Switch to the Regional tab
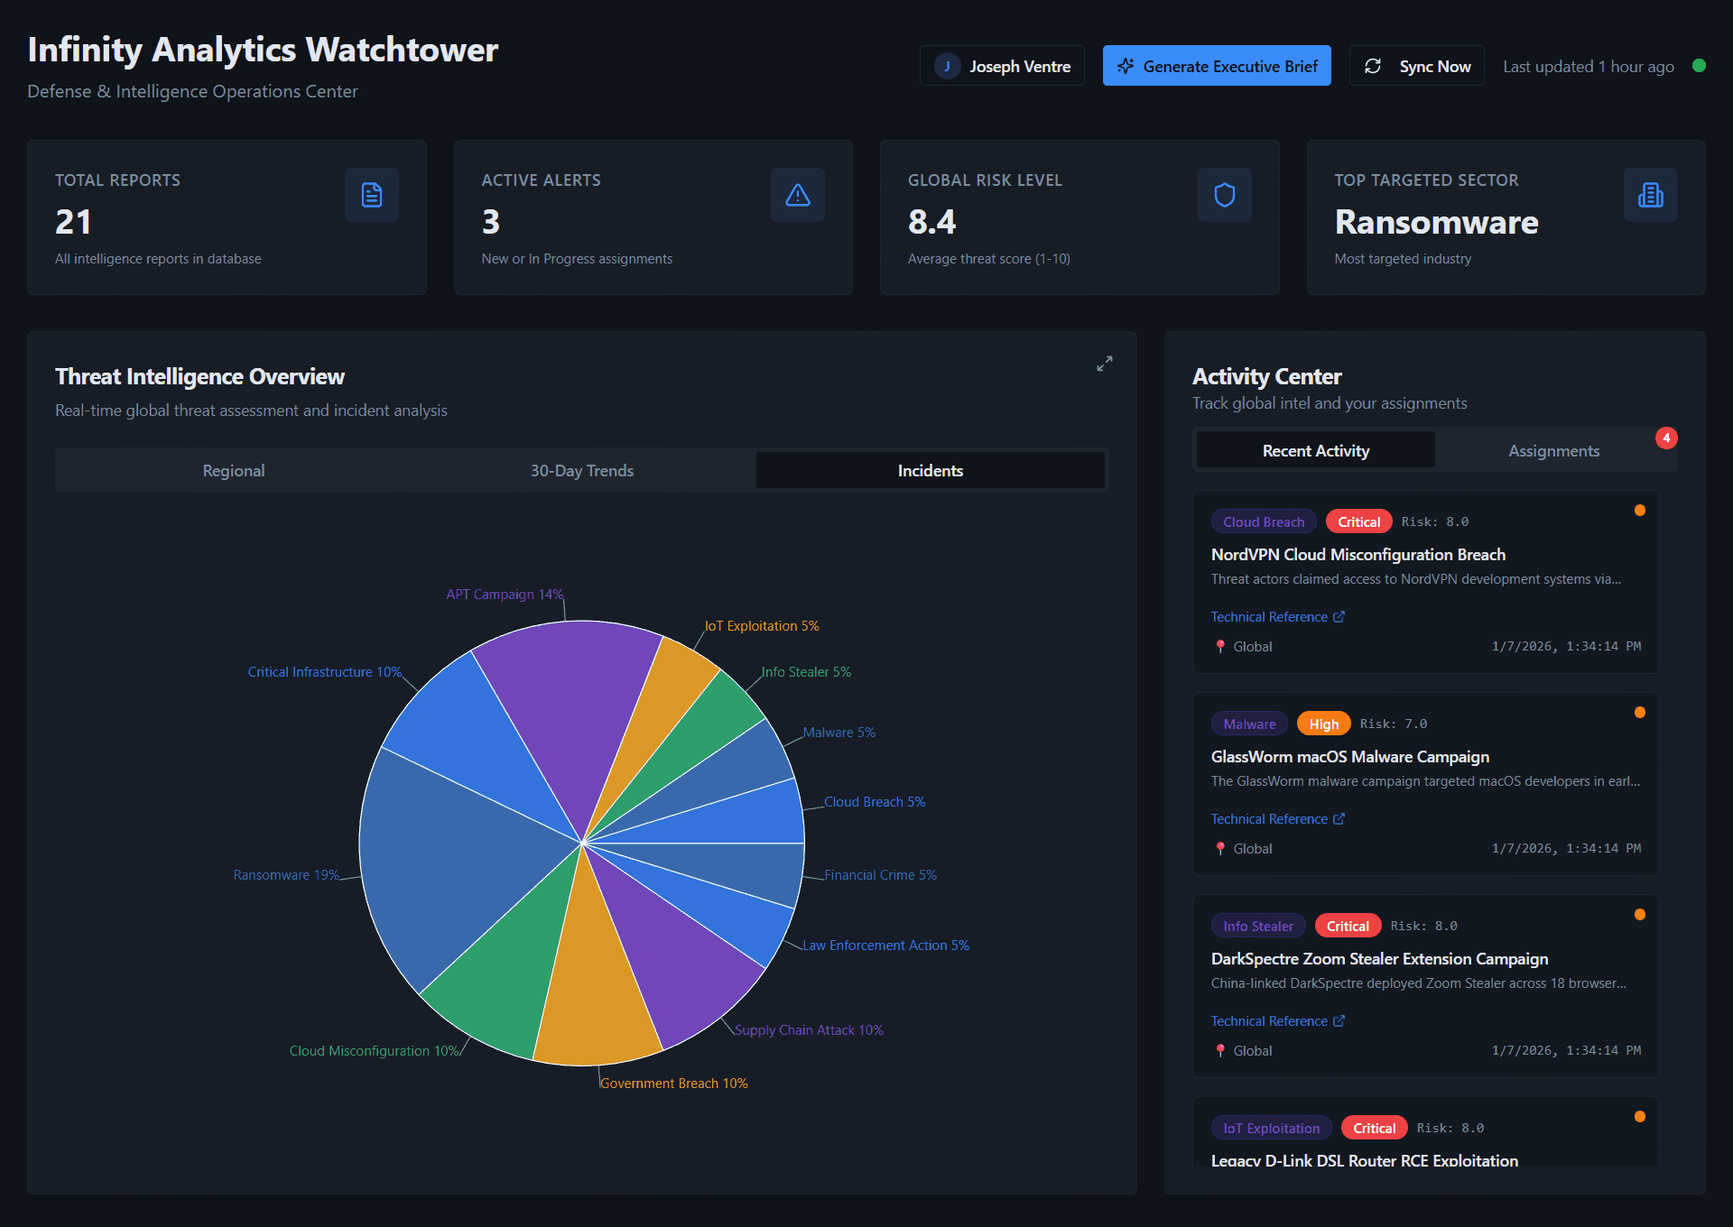 coord(233,470)
